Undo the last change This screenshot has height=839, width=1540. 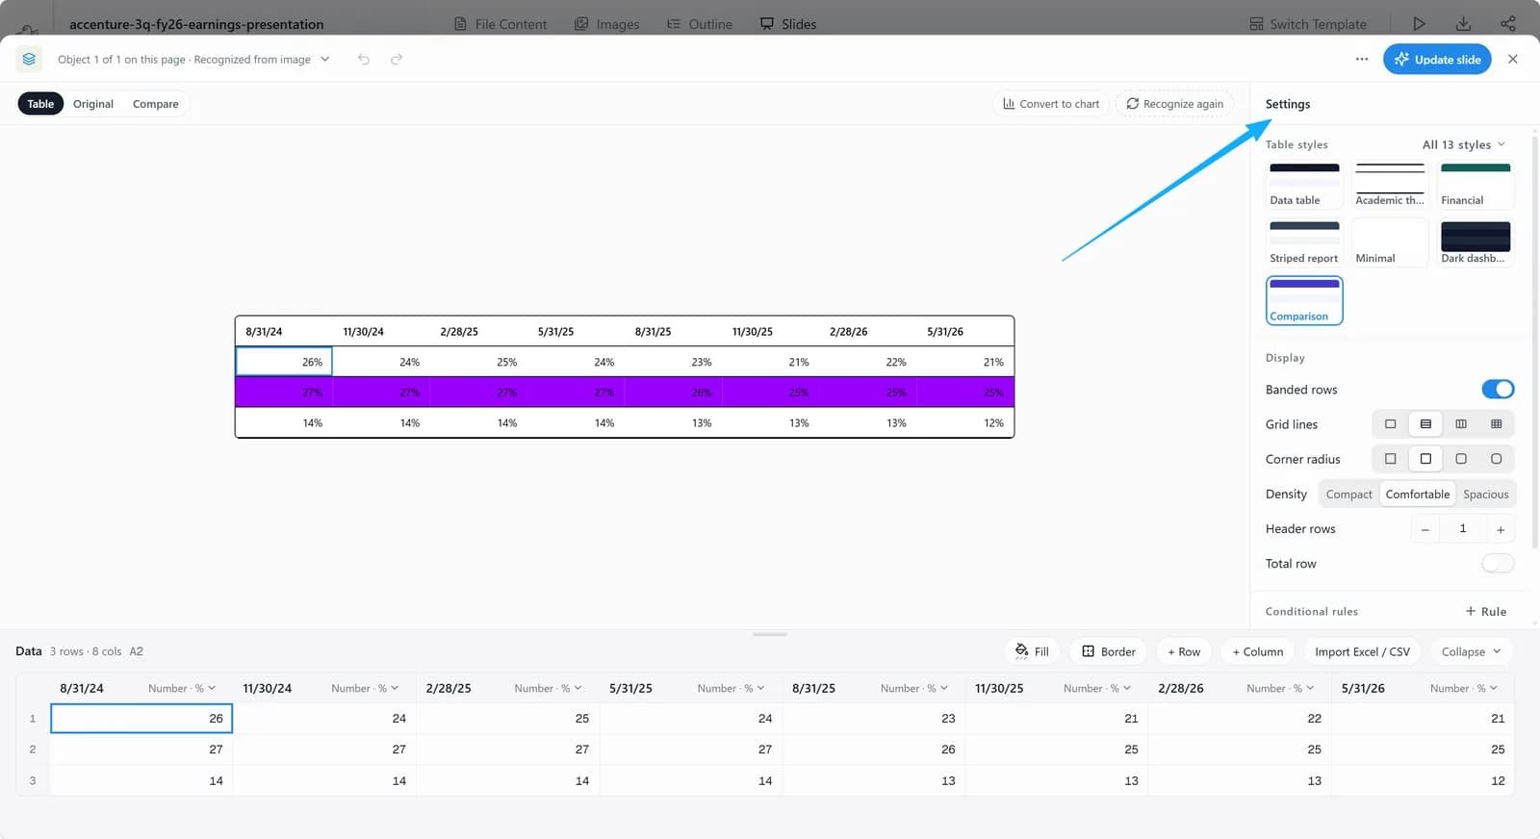[x=364, y=60]
